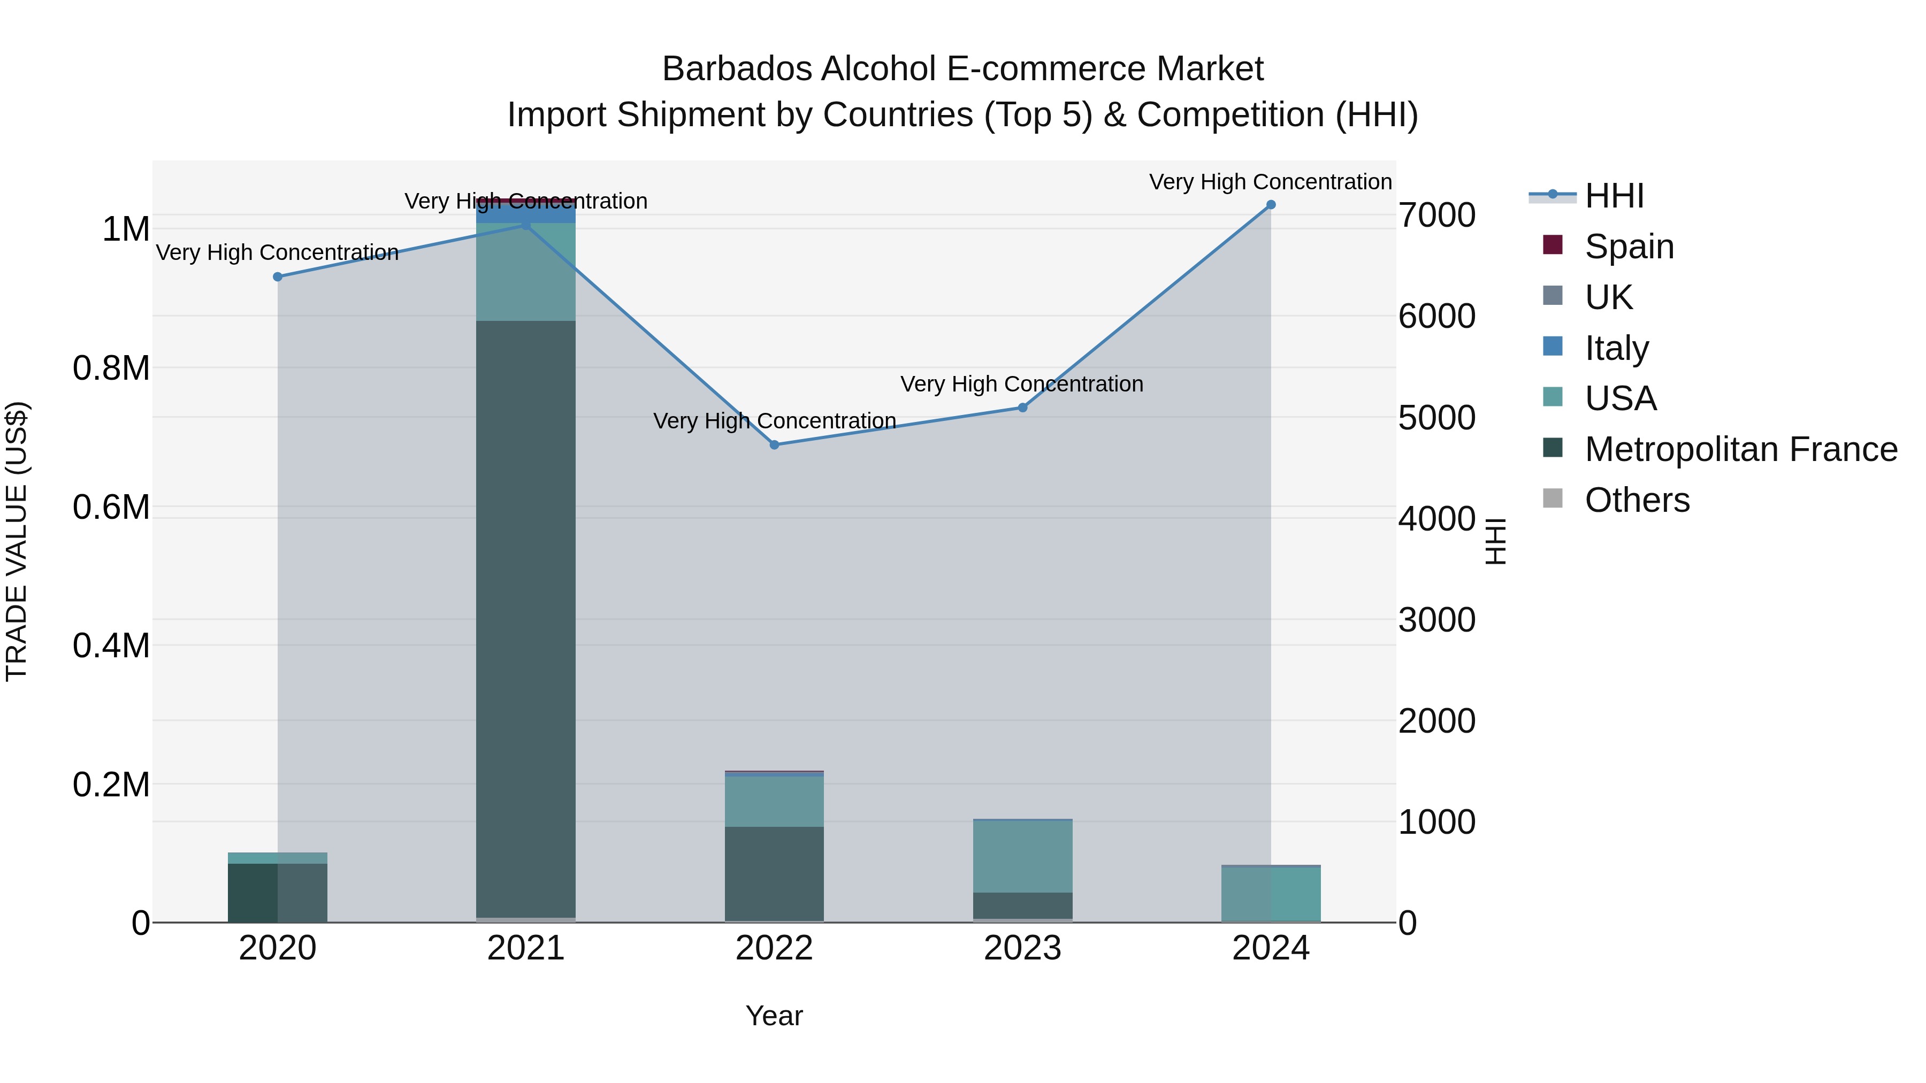
Task: Click the TRADE VALUE (US$) axis title
Action: pyautogui.click(x=17, y=541)
